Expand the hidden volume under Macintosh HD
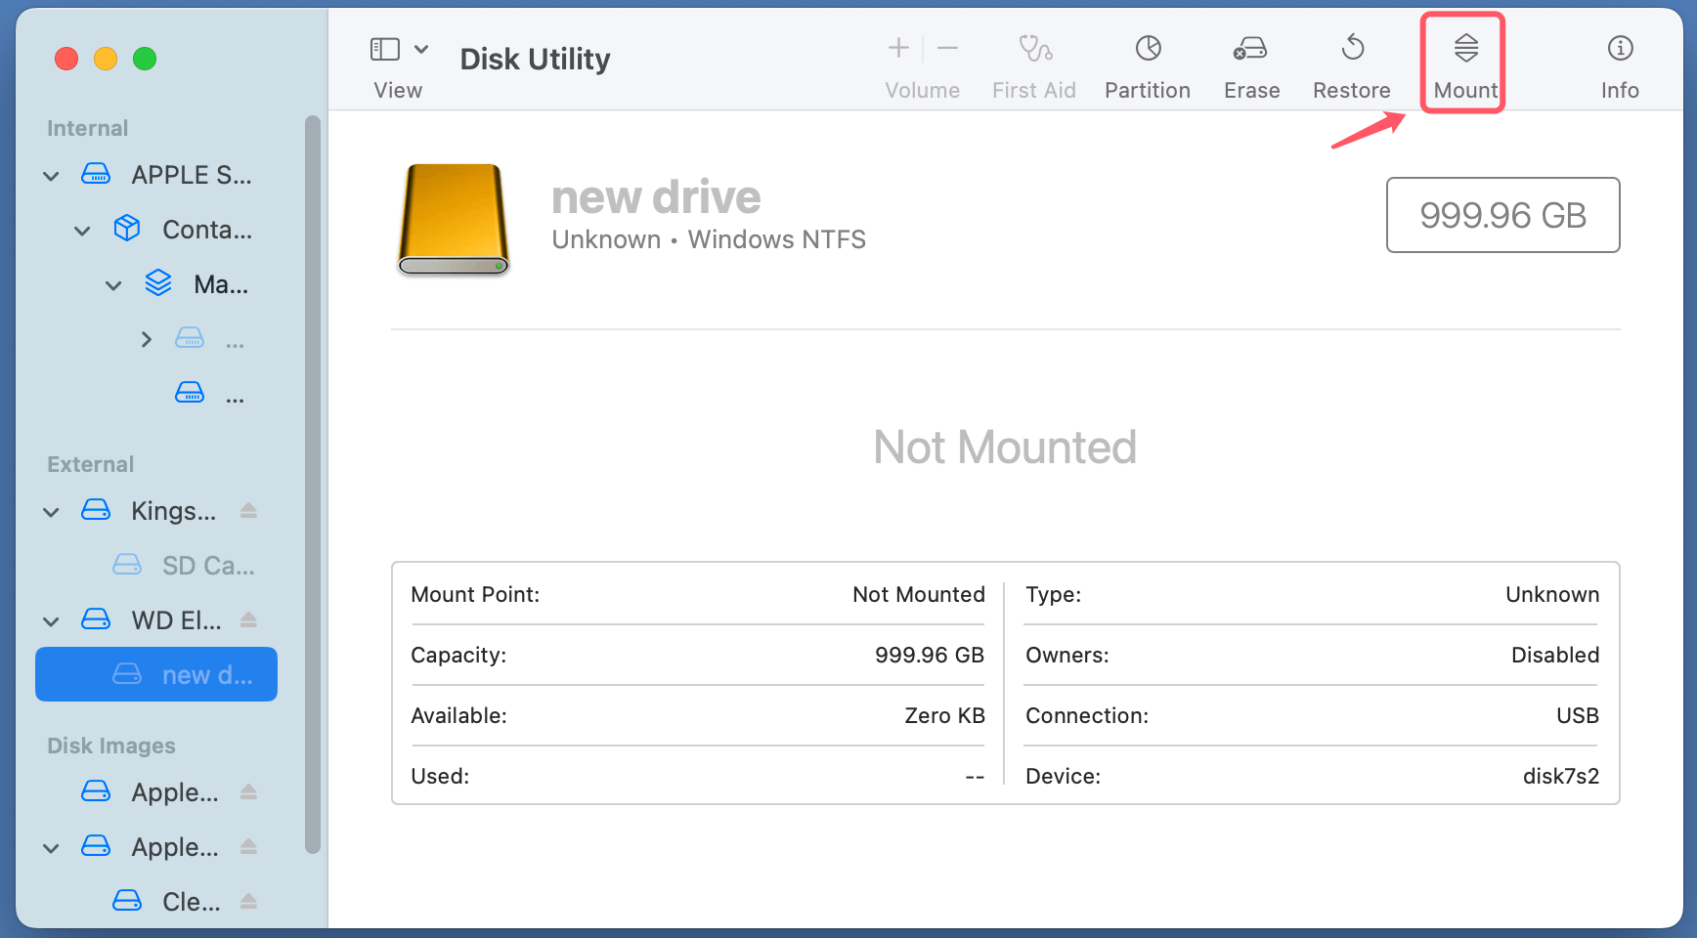Screen dimensions: 1697x938 click(145, 338)
